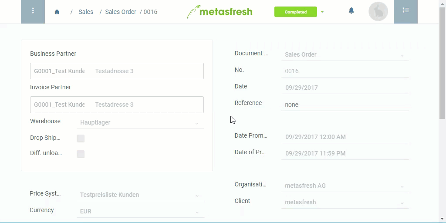Click the Completed status button
Image resolution: width=446 pixels, height=223 pixels.
tap(296, 12)
